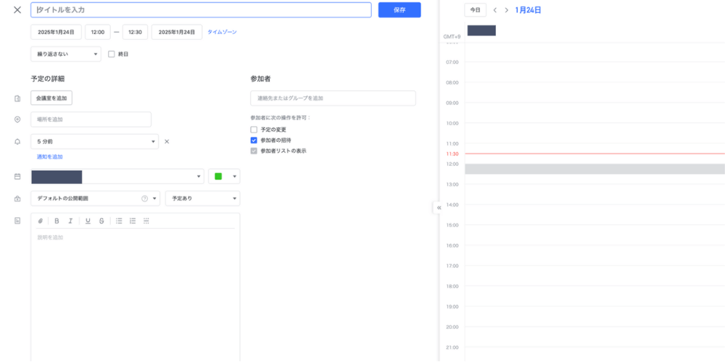Viewport: 725px width, 362px height.
Task: Click the 保存 save button
Action: pyautogui.click(x=399, y=10)
